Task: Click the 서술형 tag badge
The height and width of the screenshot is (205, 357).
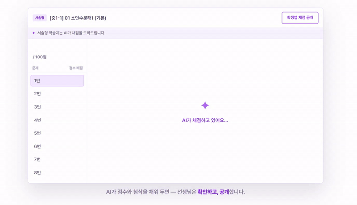Action: click(x=40, y=18)
